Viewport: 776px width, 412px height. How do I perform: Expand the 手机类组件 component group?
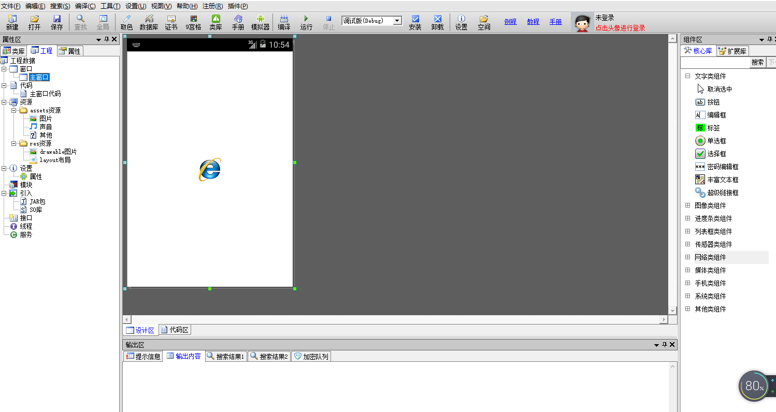[688, 283]
